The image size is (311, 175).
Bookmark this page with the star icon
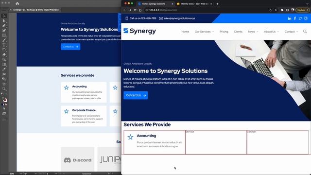point(276,10)
